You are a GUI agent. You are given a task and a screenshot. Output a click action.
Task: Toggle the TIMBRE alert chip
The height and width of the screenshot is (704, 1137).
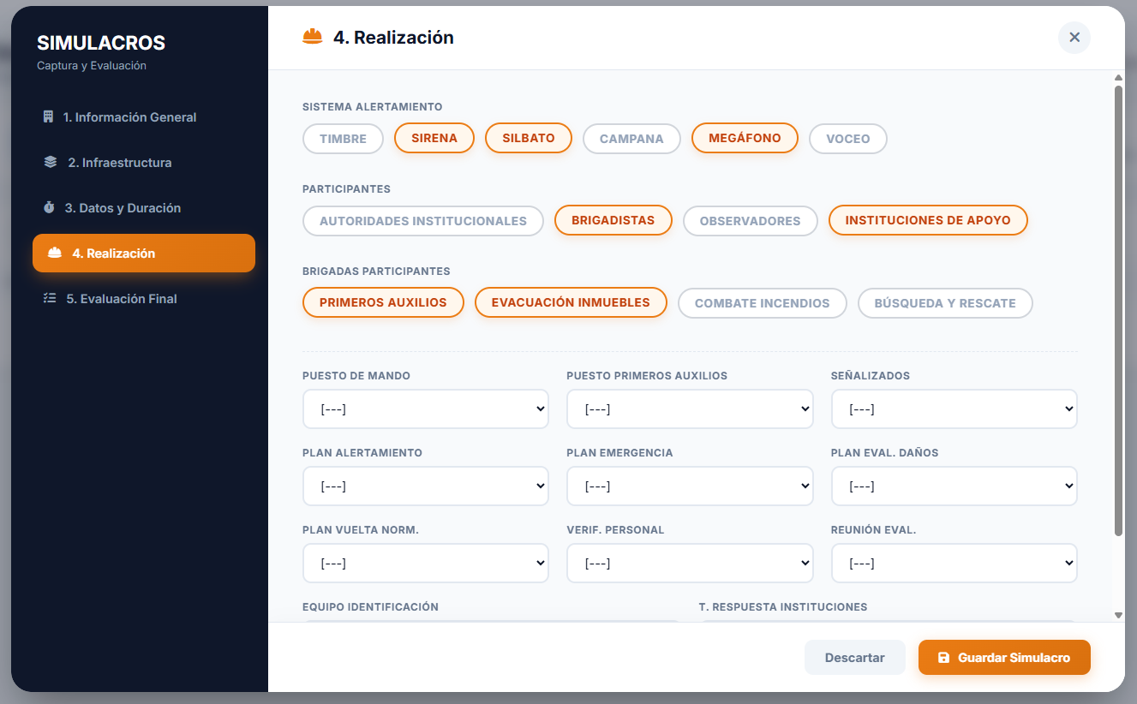[343, 139]
